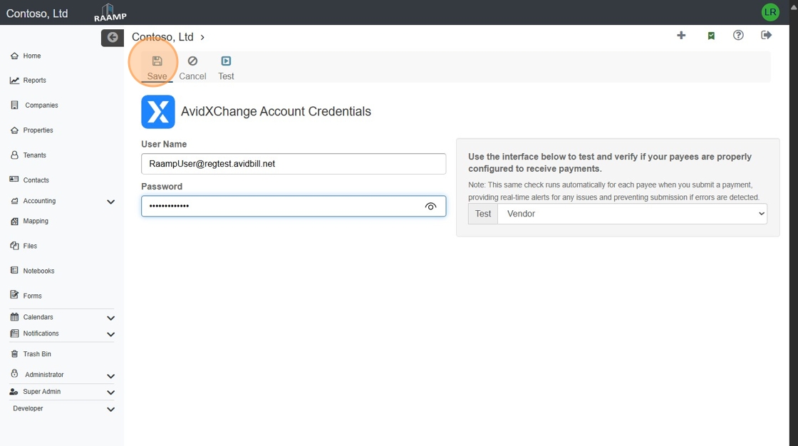Open the help question mark icon
Screen dimensions: 798x446
(x=738, y=36)
